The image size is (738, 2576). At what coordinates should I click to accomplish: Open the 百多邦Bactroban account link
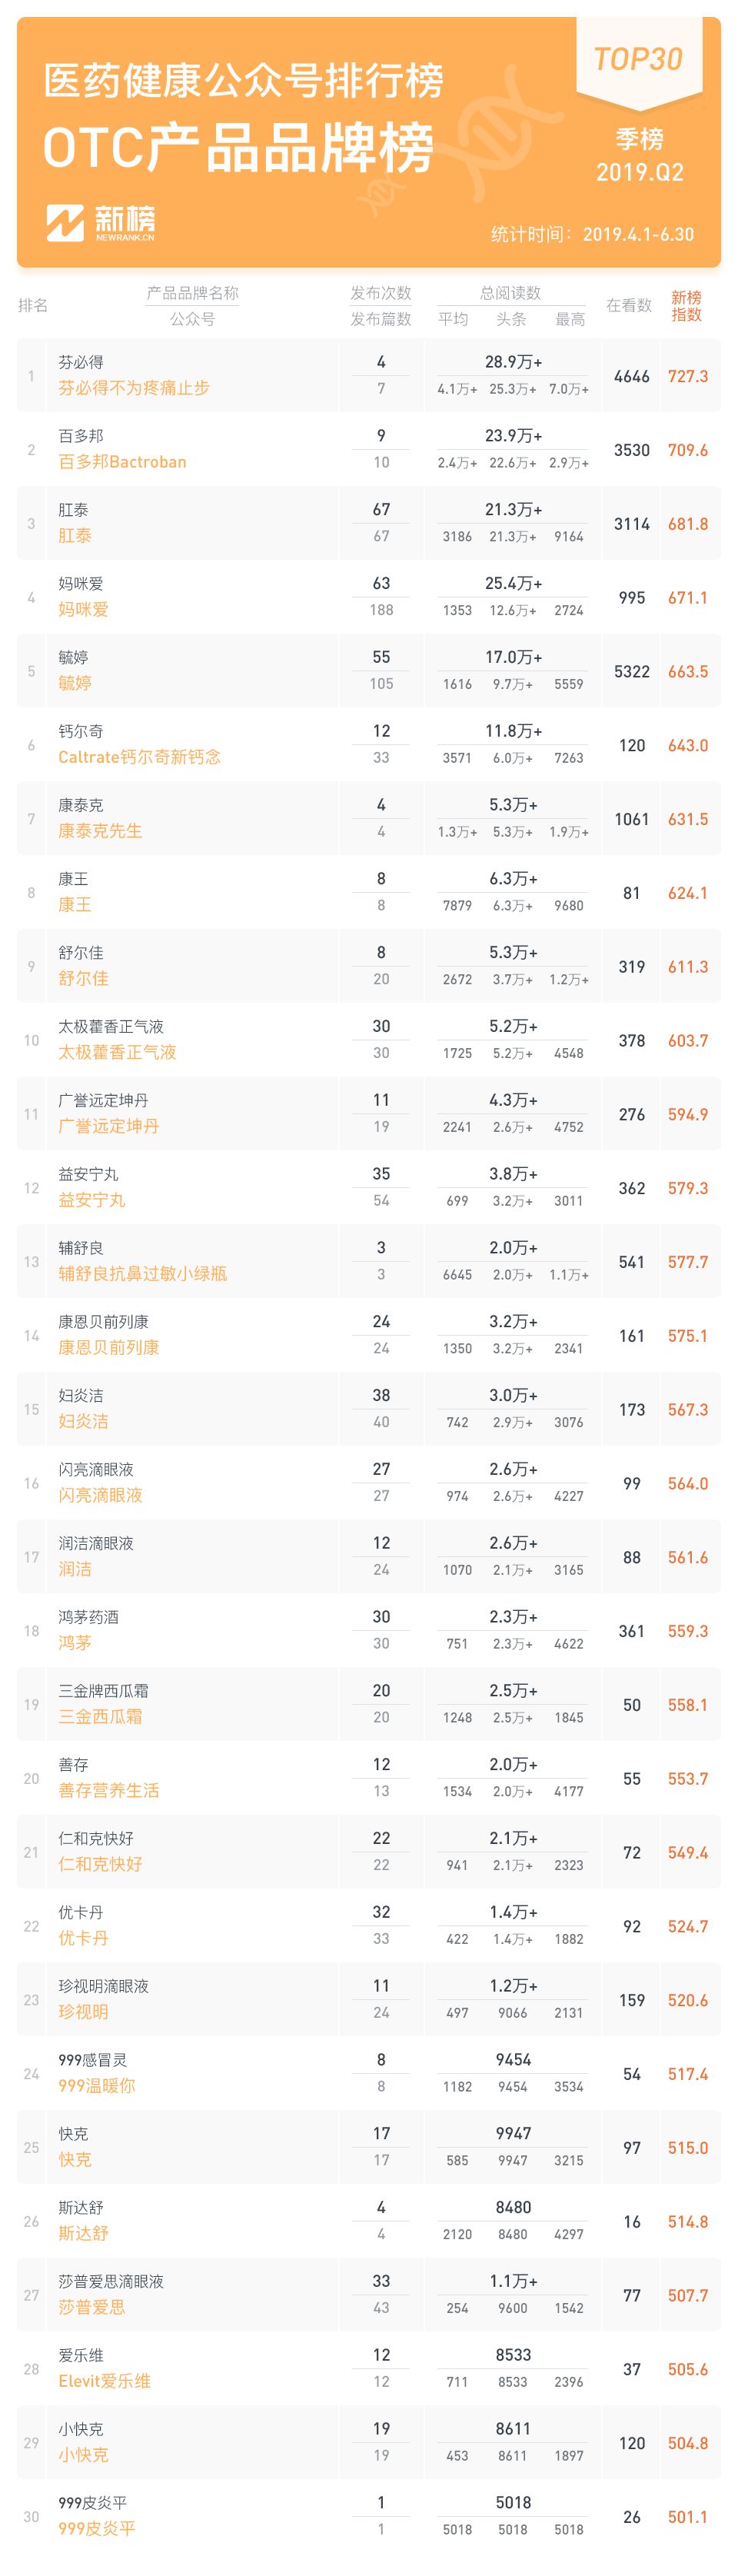(122, 462)
